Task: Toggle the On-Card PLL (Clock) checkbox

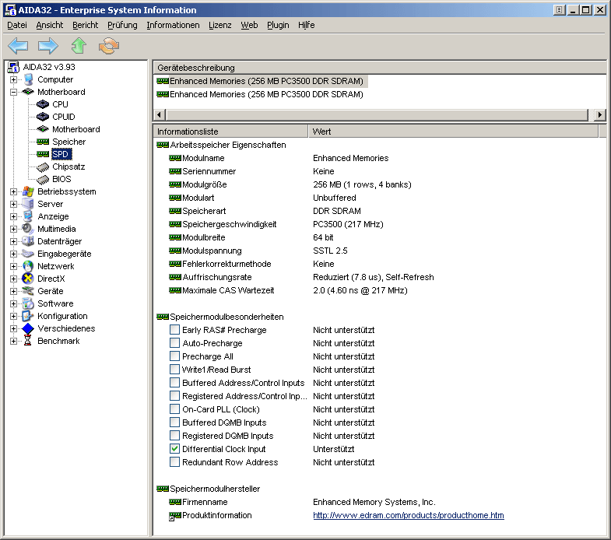Action: (x=174, y=409)
